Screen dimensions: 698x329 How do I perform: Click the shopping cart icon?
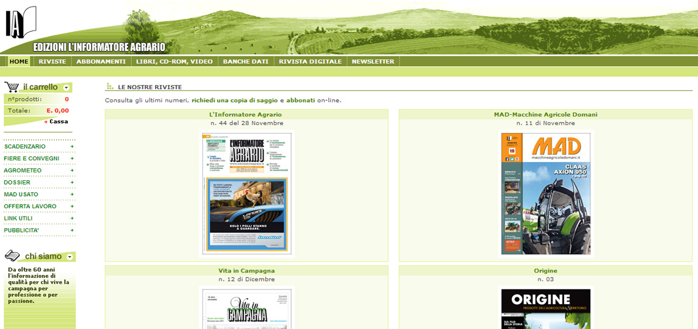pos(12,87)
